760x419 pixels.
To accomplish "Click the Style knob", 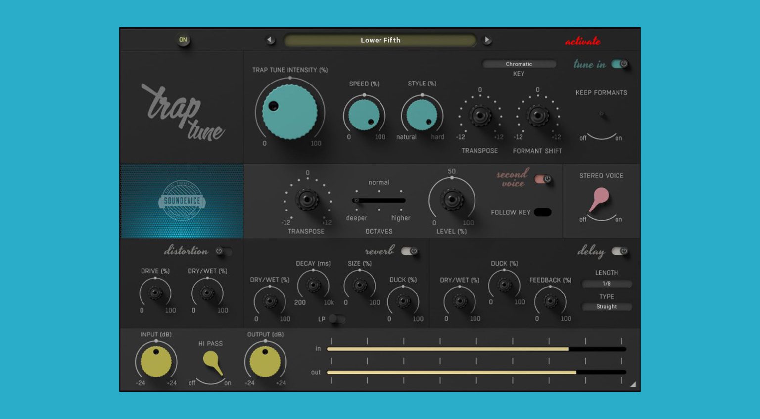I will pyautogui.click(x=421, y=115).
